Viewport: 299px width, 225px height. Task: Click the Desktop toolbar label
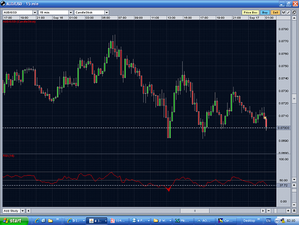pyautogui.click(x=249, y=221)
